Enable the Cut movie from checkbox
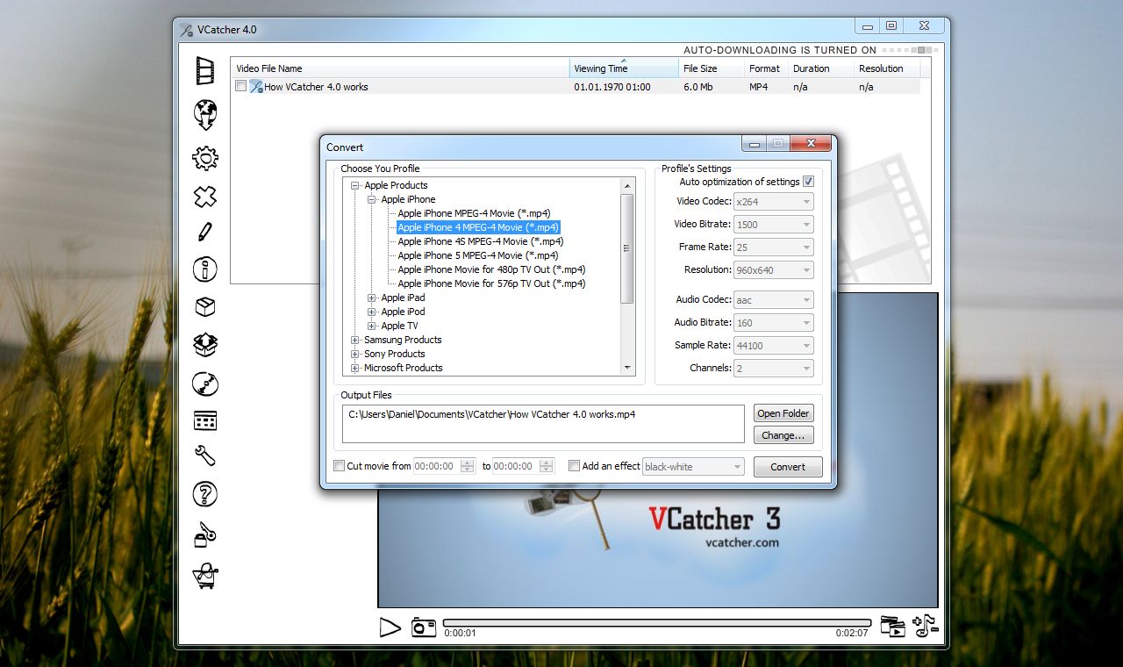 pos(340,466)
